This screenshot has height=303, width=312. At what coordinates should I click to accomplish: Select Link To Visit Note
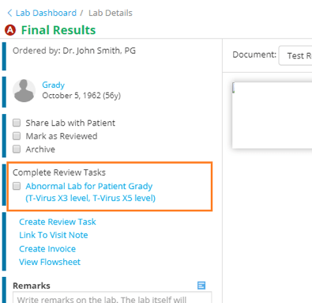coord(54,235)
